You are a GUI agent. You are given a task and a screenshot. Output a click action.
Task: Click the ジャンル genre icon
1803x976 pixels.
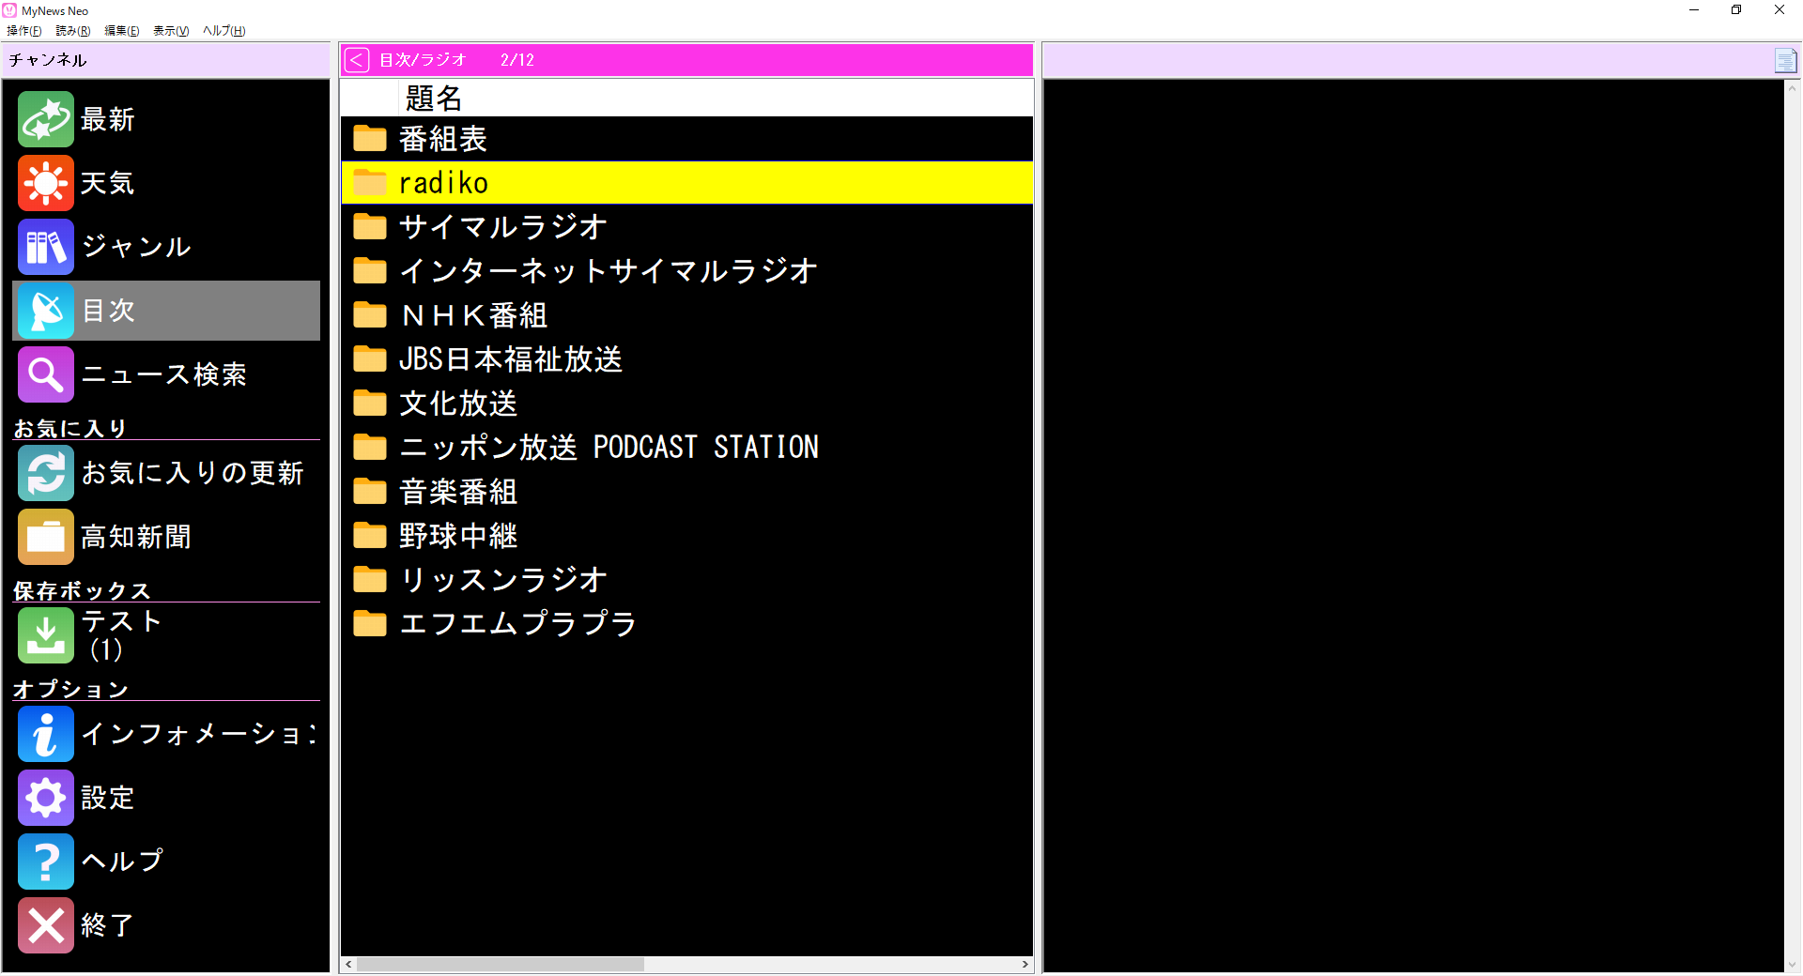45,247
